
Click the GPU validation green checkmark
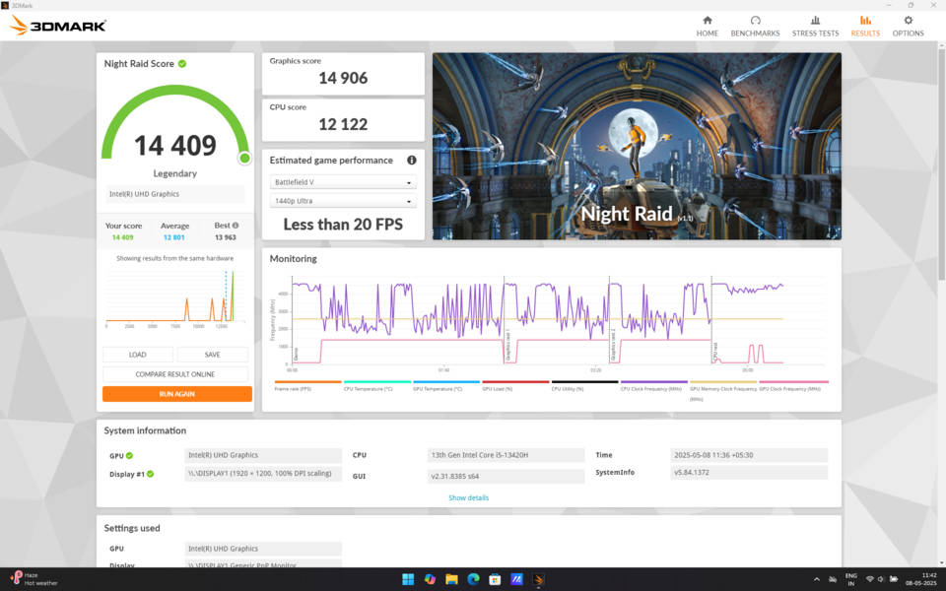[129, 455]
